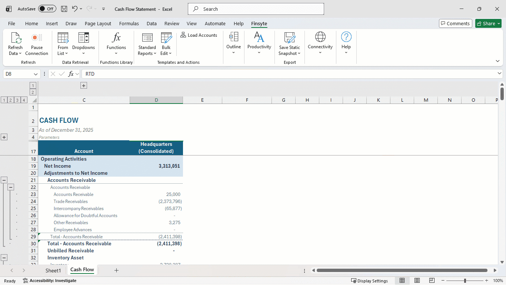This screenshot has width=506, height=285.
Task: Open the Outline tool
Action: point(234,43)
